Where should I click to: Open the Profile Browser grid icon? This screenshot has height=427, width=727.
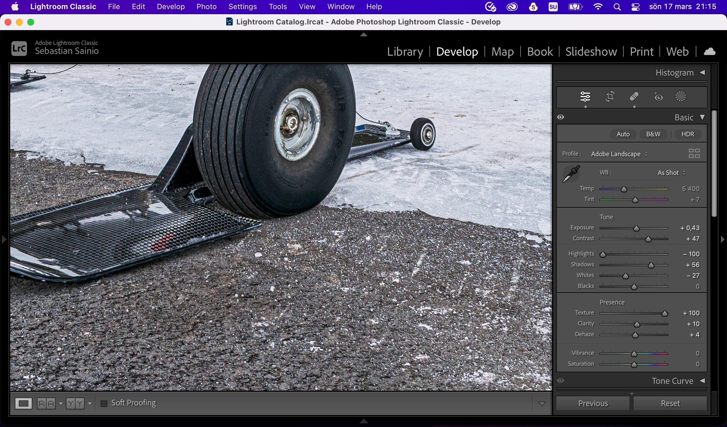pyautogui.click(x=694, y=154)
